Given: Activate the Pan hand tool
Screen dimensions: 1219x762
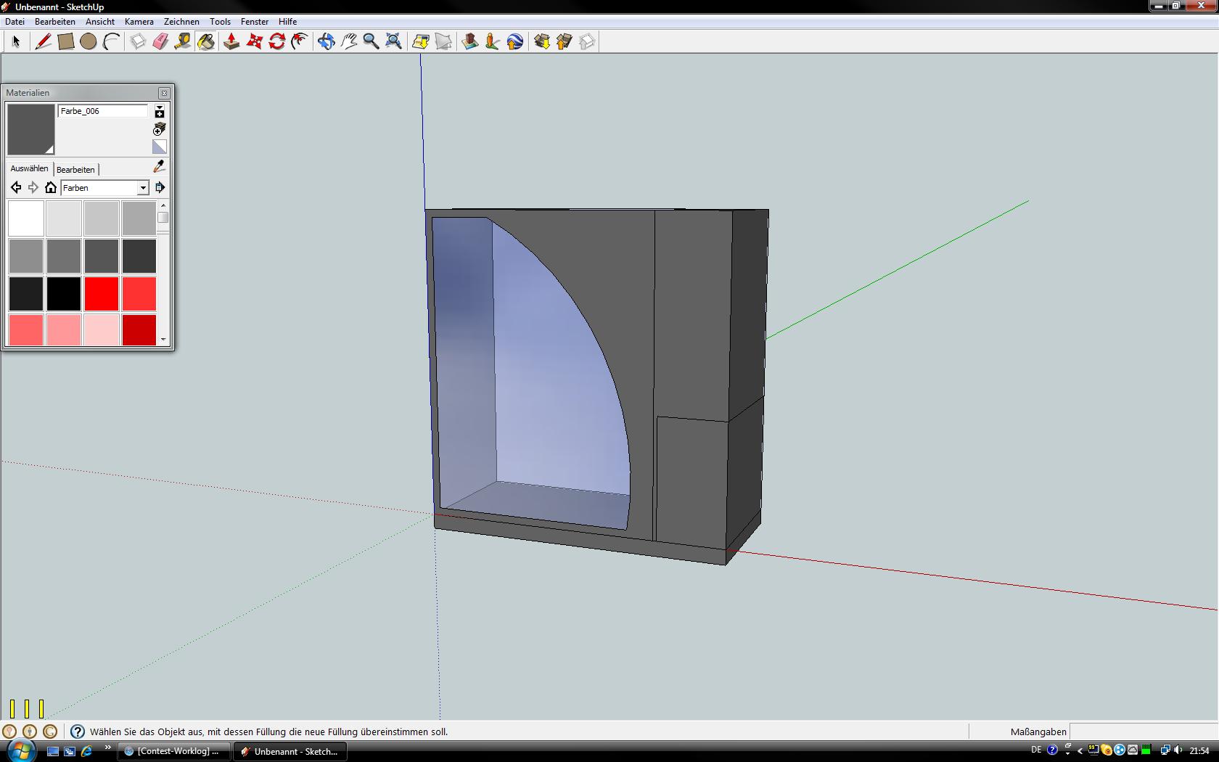Looking at the screenshot, I should click(349, 41).
